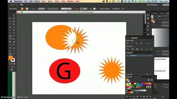Open the graphic Style dropdown
This screenshot has width=177, height=99.
(96, 9)
